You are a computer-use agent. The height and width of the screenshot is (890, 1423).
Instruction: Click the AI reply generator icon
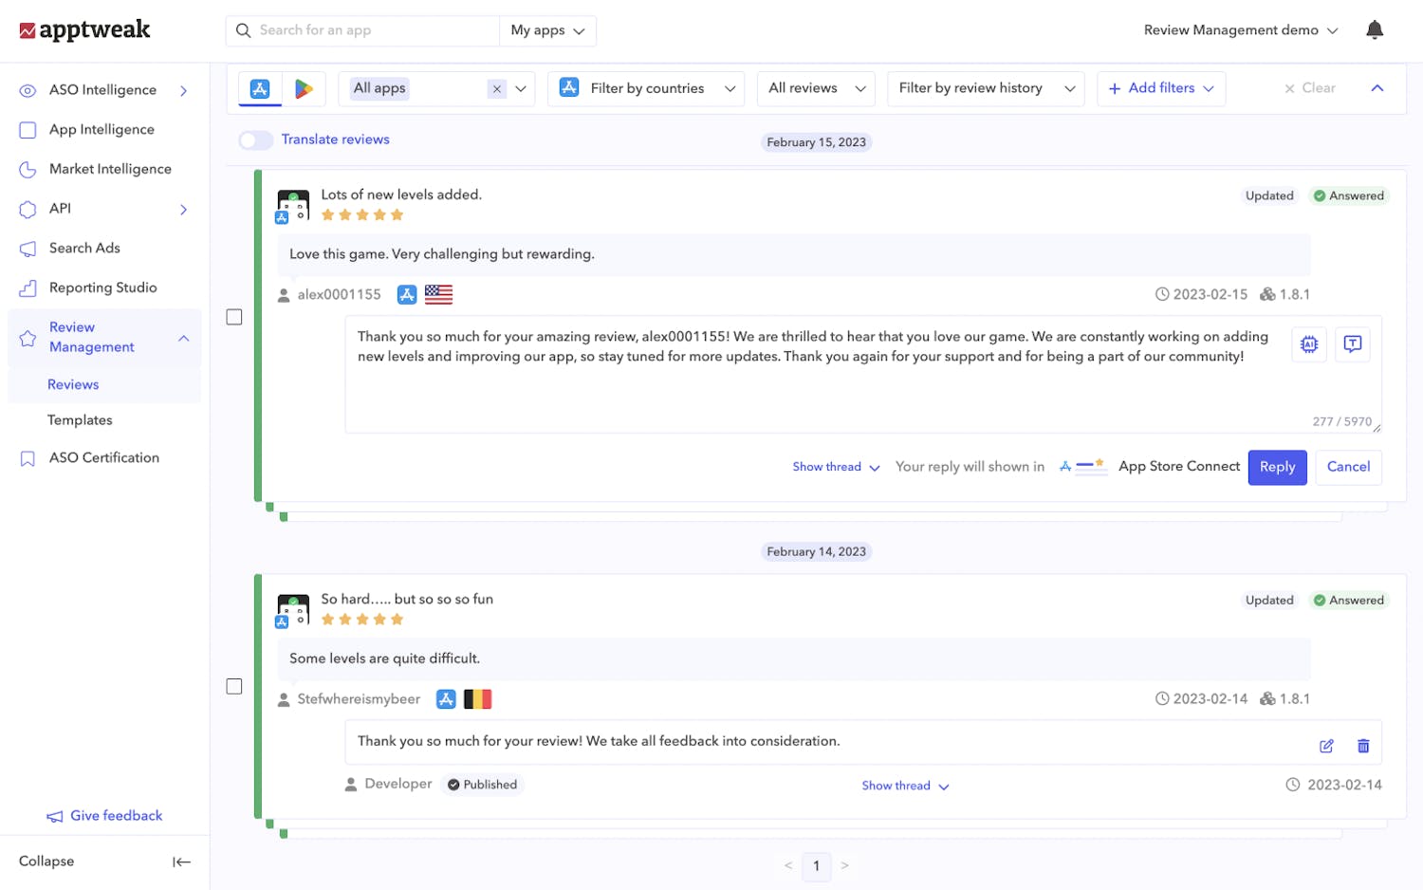pyautogui.click(x=1309, y=344)
